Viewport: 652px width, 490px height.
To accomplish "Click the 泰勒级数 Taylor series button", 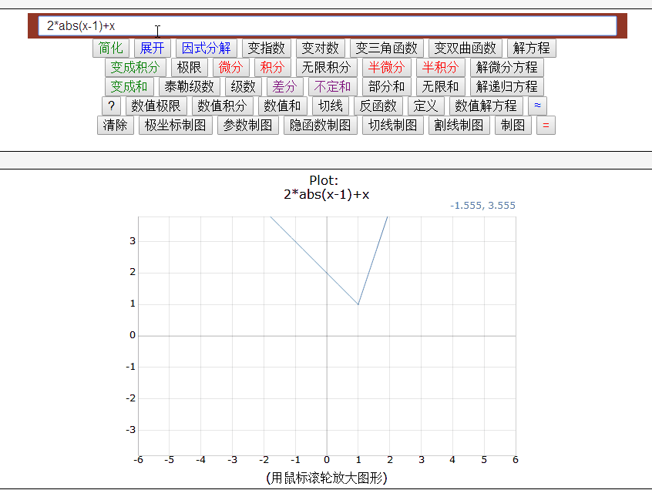I will click(x=189, y=87).
